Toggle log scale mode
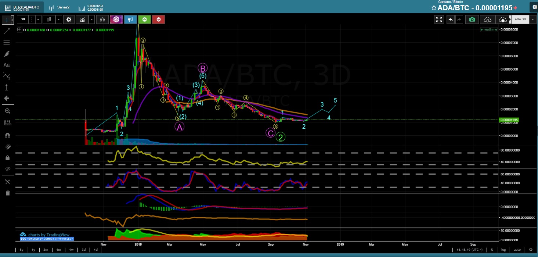Viewport: 538px width, 257px height. (503, 250)
